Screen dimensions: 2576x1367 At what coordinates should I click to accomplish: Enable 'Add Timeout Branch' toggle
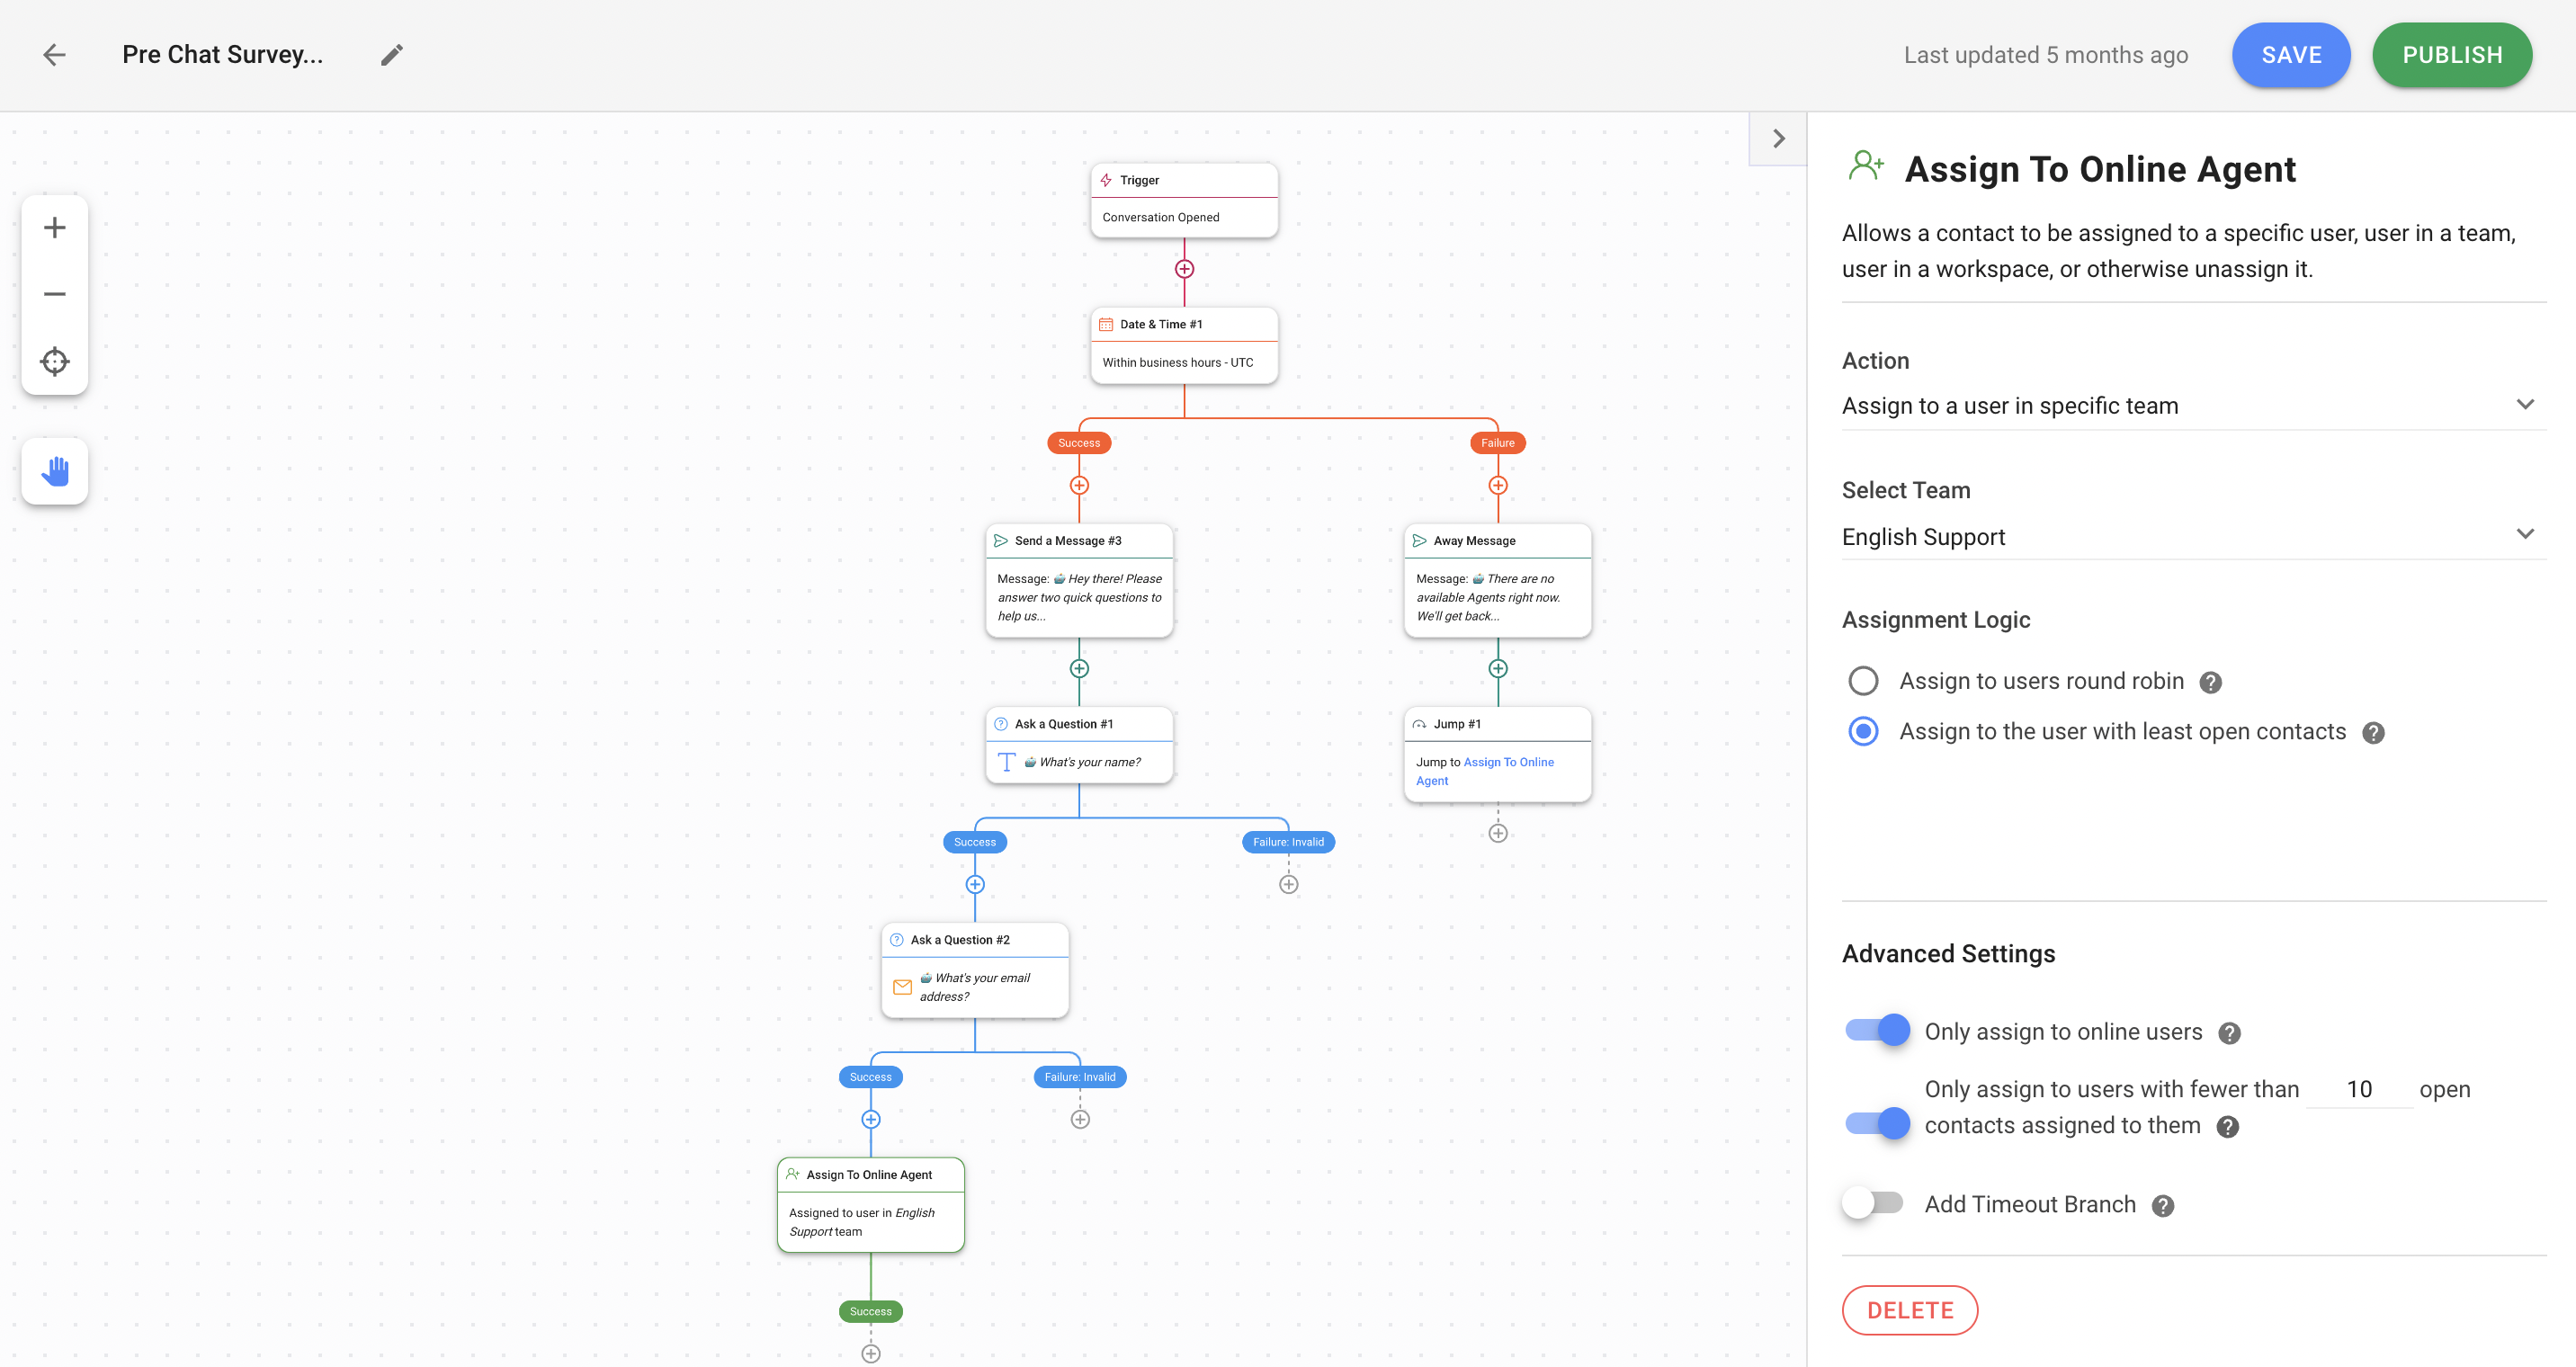pyautogui.click(x=1874, y=1203)
